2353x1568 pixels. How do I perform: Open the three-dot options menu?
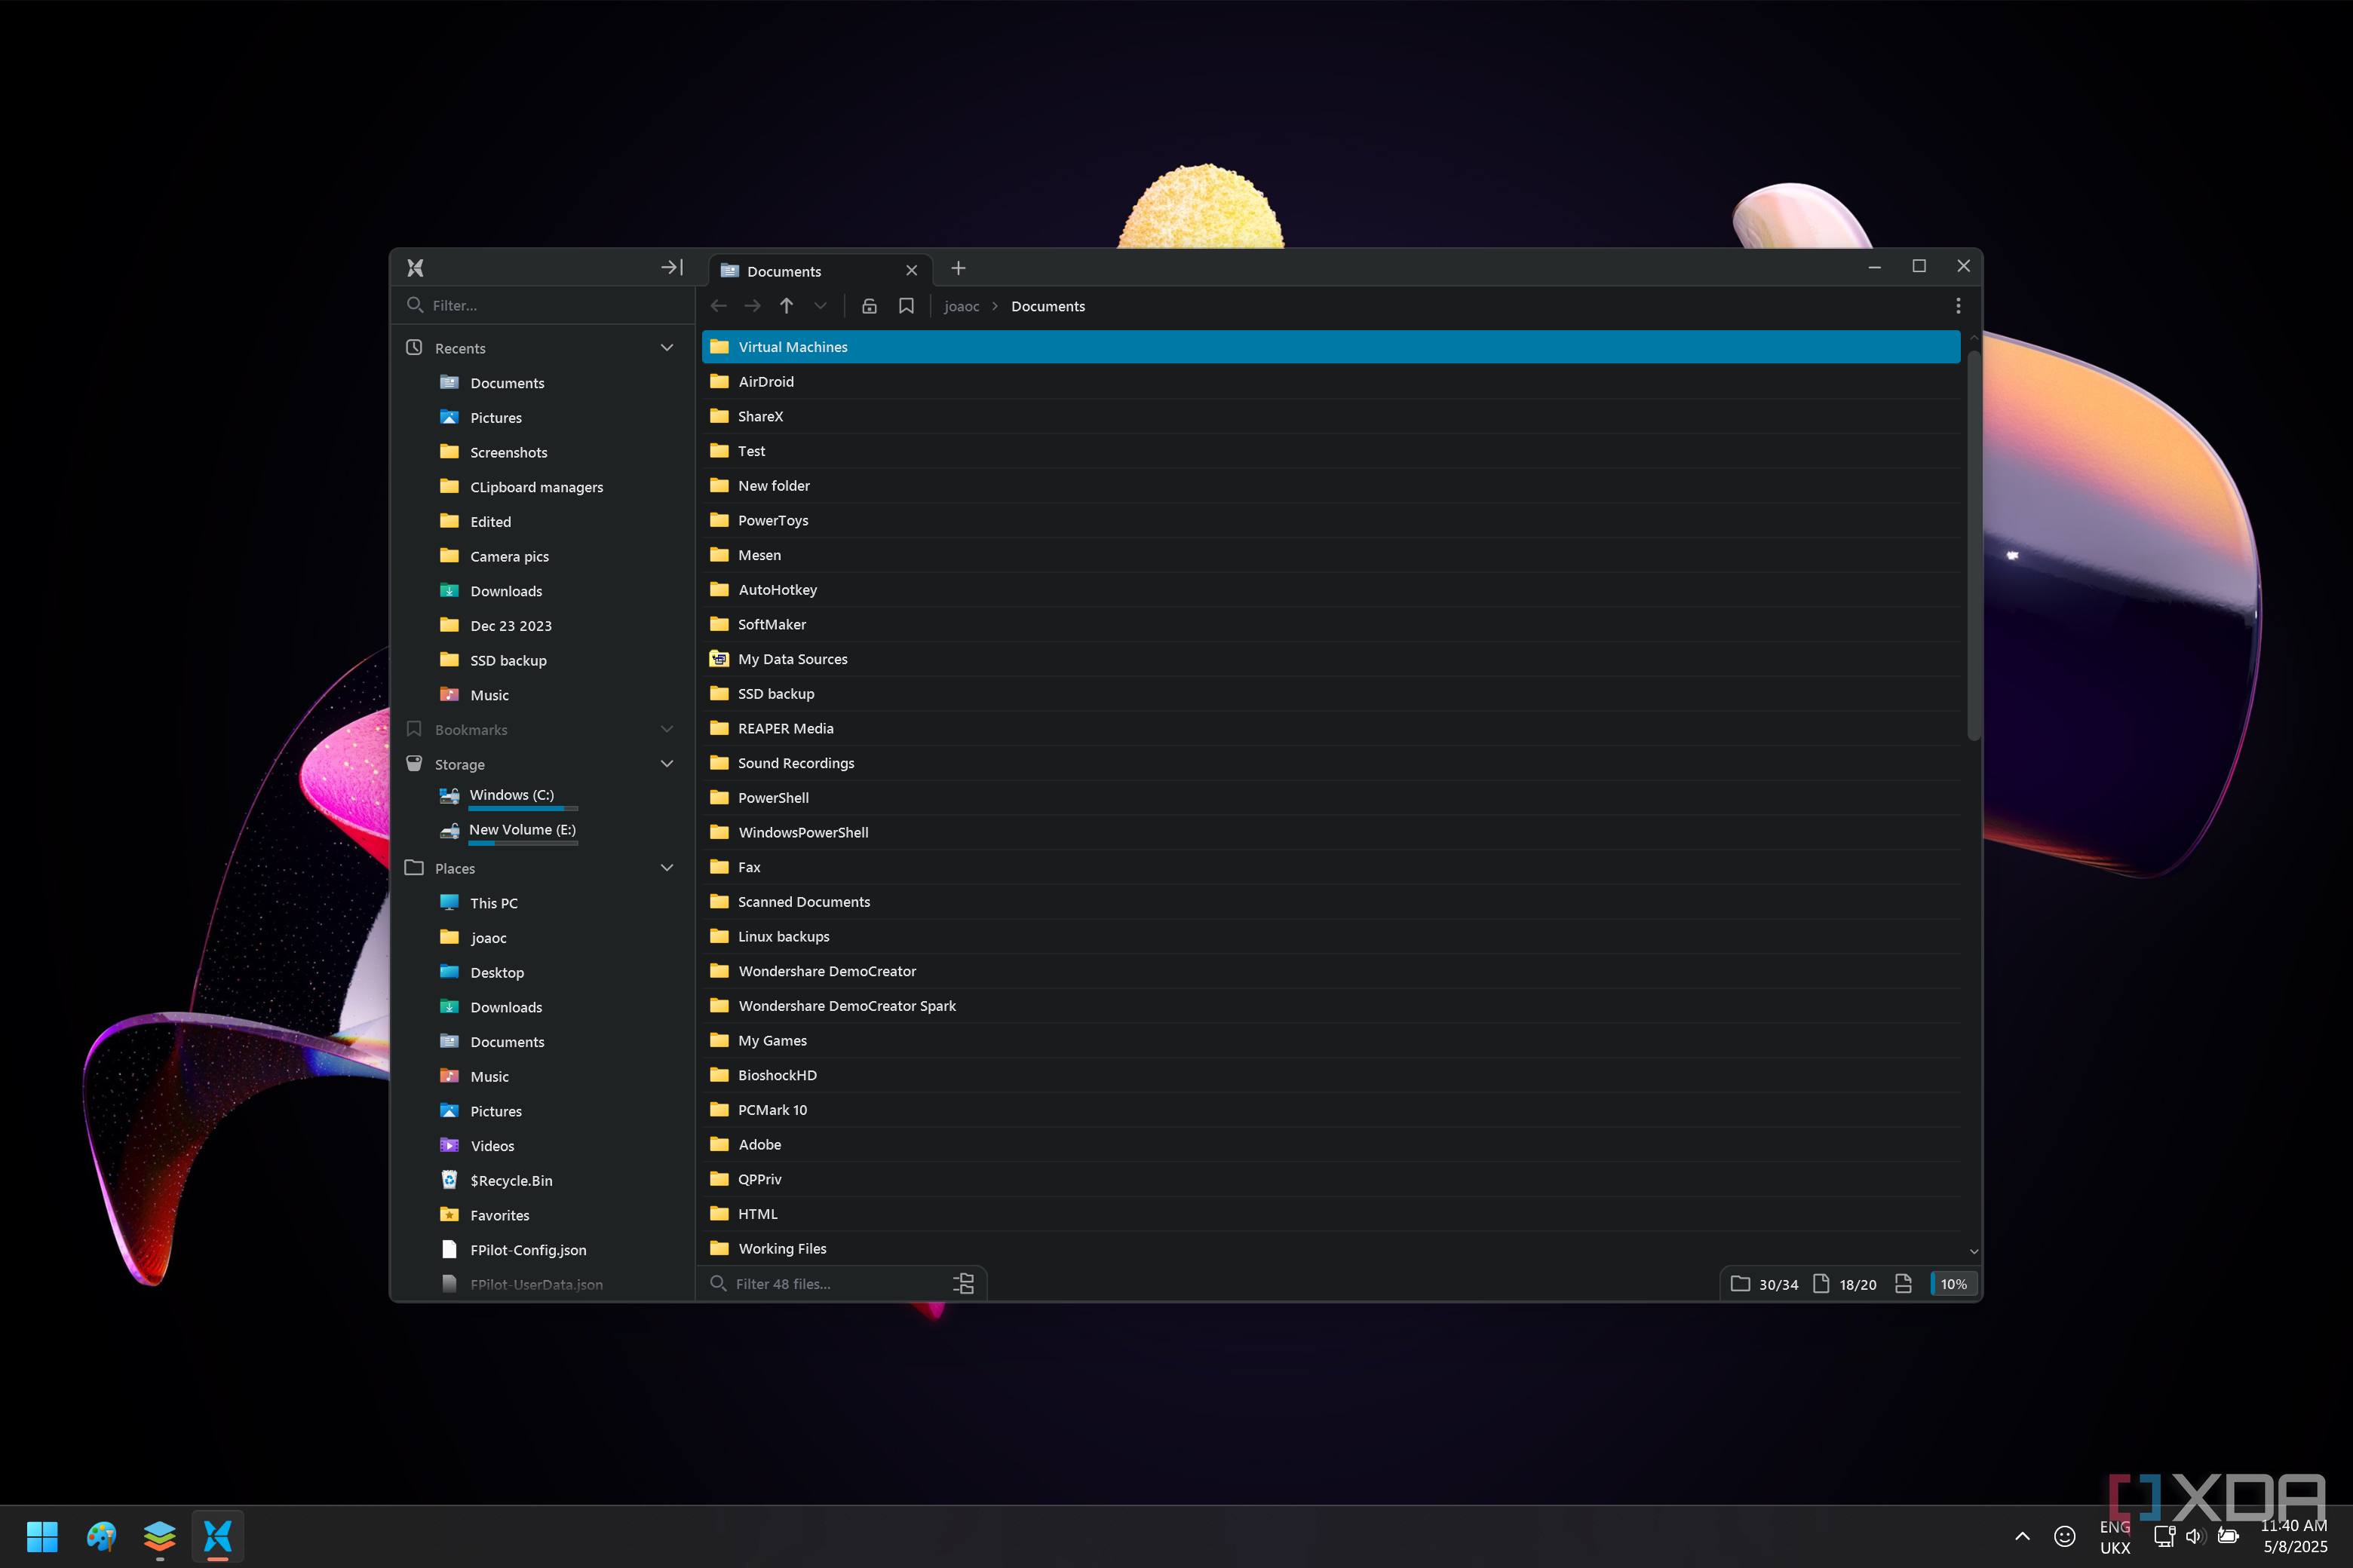(1958, 306)
